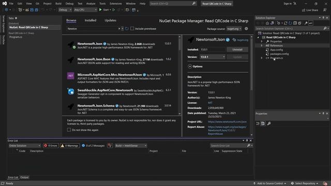
Task: Expand the Properties tree node
Action: click(x=262, y=41)
